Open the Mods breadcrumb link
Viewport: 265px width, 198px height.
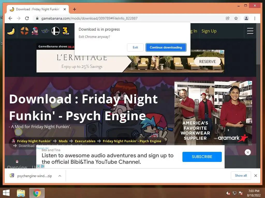coord(63,141)
